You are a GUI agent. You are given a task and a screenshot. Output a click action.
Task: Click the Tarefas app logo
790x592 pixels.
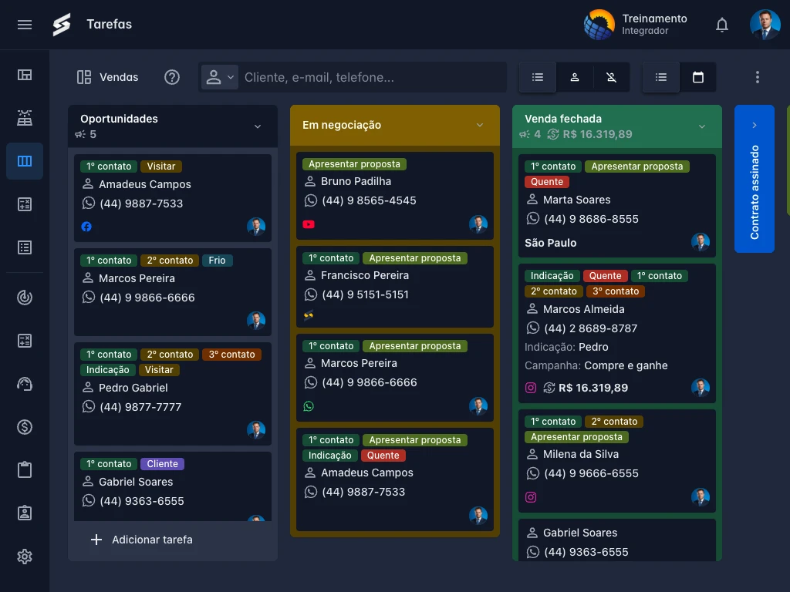62,25
